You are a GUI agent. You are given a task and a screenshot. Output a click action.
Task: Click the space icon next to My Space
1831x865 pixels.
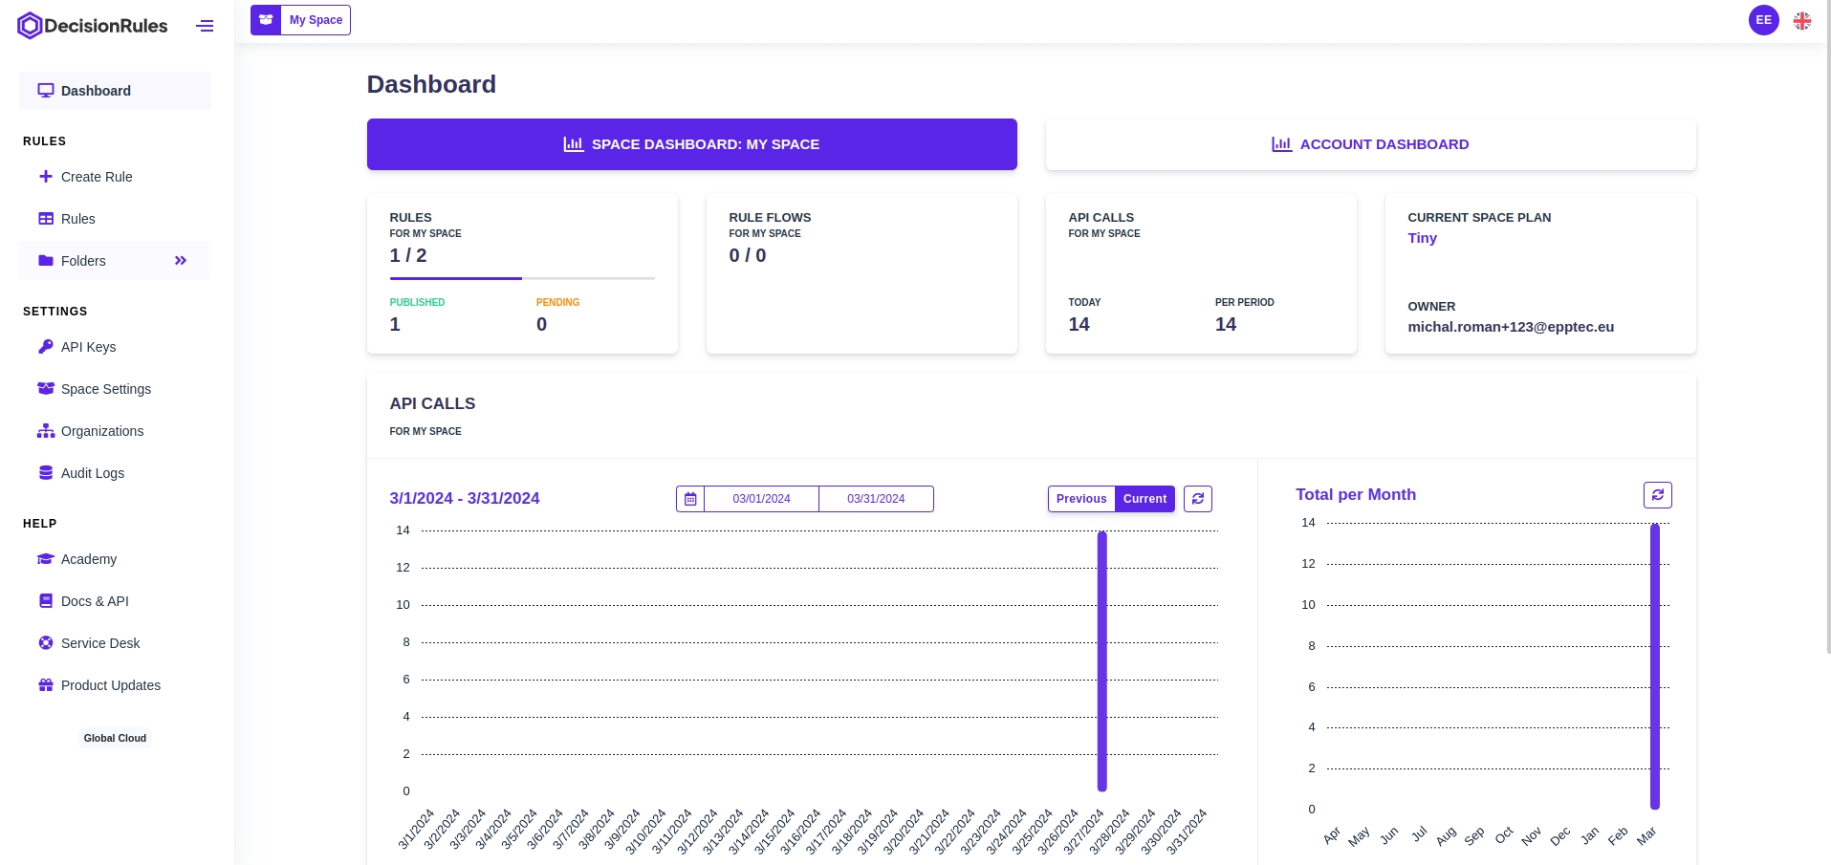click(x=266, y=20)
